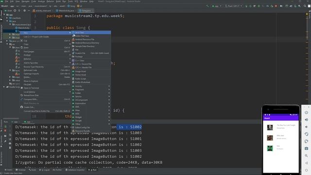Click project panel locate target icon
The width and height of the screenshot is (311, 175).
tap(15, 11)
